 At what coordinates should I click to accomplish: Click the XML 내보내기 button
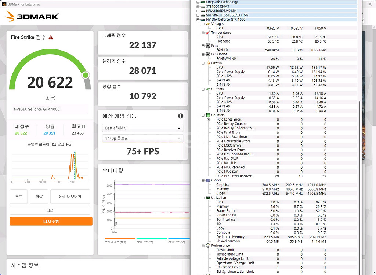click(70, 197)
